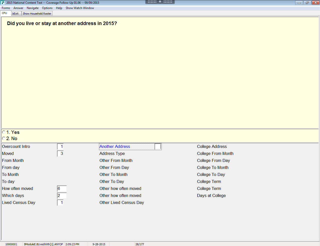The height and width of the screenshot is (246, 320).
Task: Select the '2. No' radio option
Action: point(4,138)
